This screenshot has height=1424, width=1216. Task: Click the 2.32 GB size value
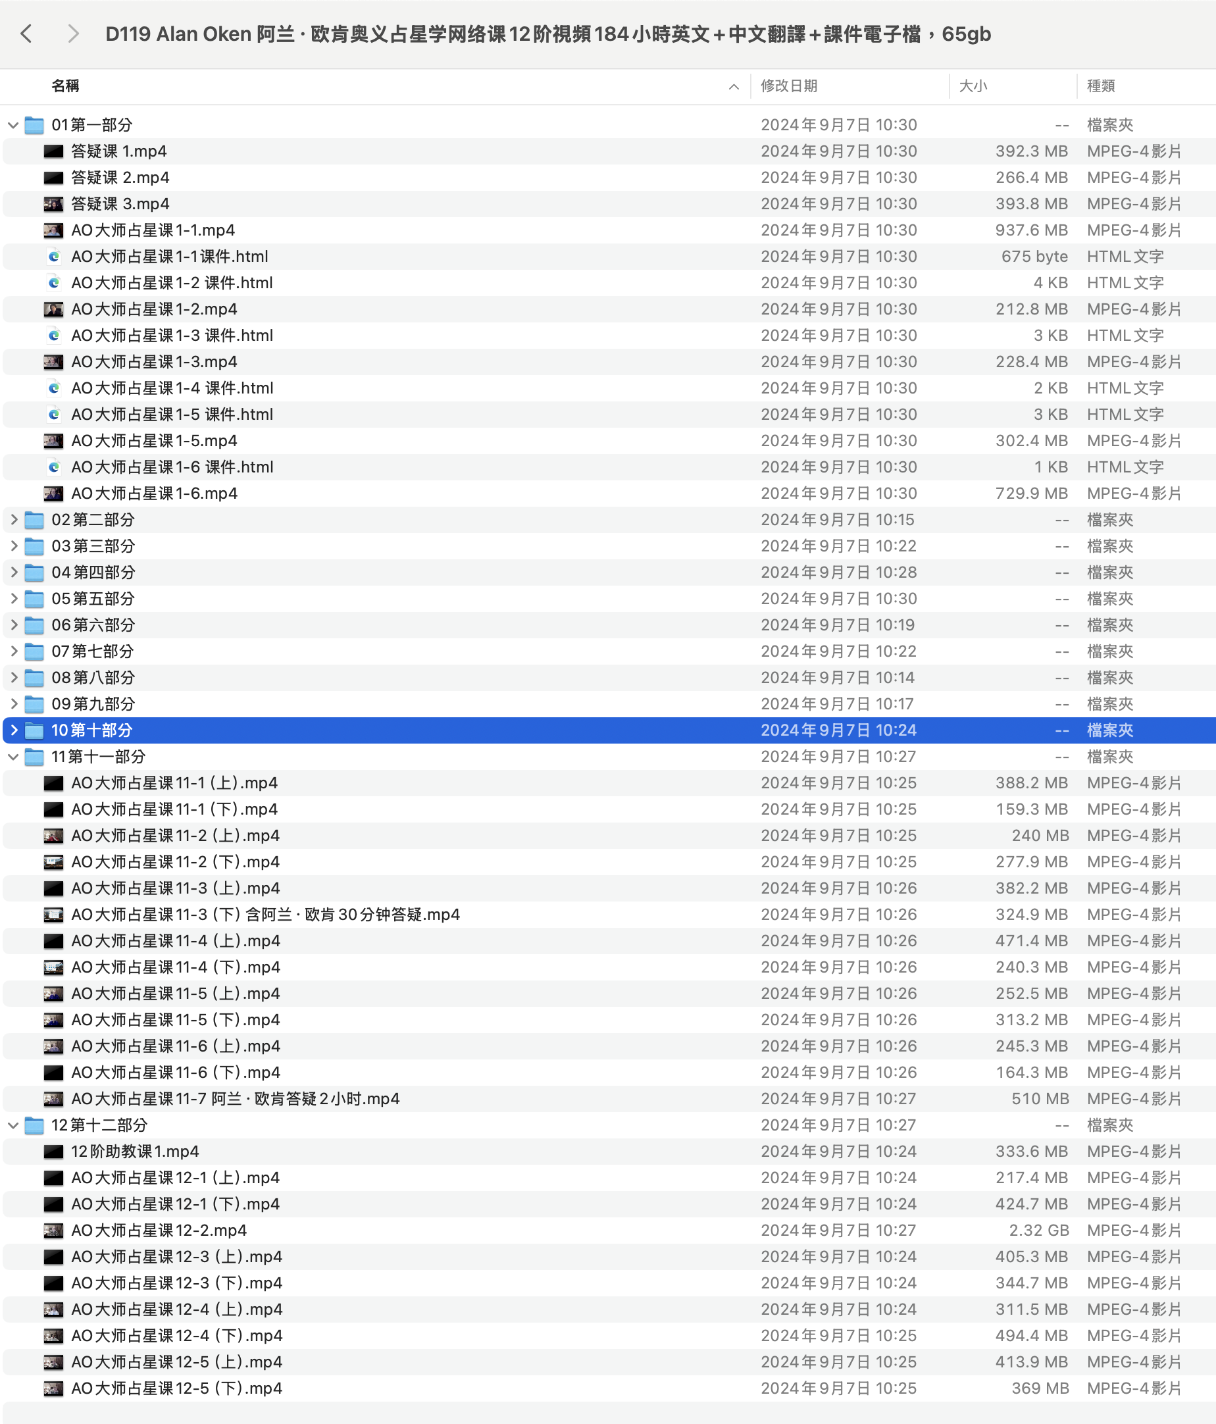click(x=1038, y=1230)
